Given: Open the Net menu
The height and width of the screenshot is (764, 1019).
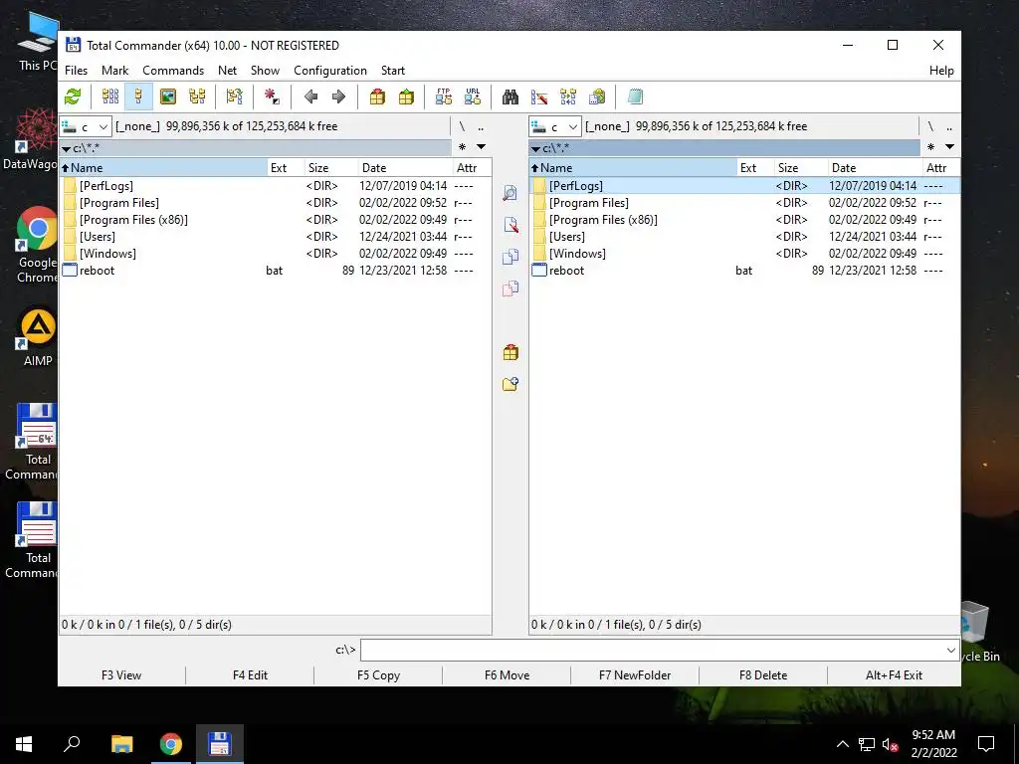Looking at the screenshot, I should click(228, 71).
